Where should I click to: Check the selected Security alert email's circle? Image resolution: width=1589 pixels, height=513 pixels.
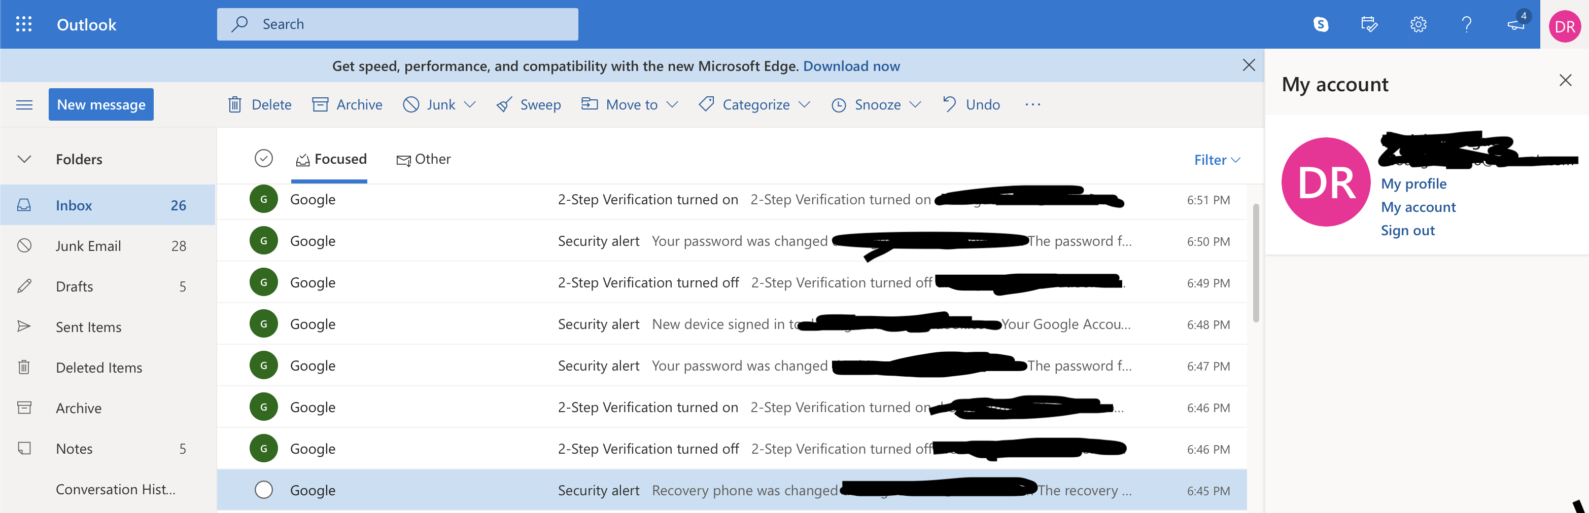[x=263, y=490]
